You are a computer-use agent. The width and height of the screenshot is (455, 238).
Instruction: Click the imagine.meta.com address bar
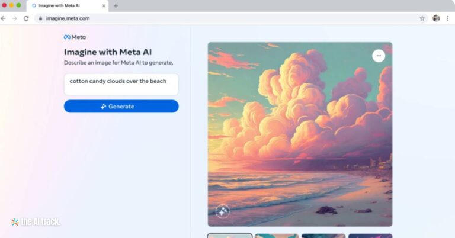click(x=232, y=18)
